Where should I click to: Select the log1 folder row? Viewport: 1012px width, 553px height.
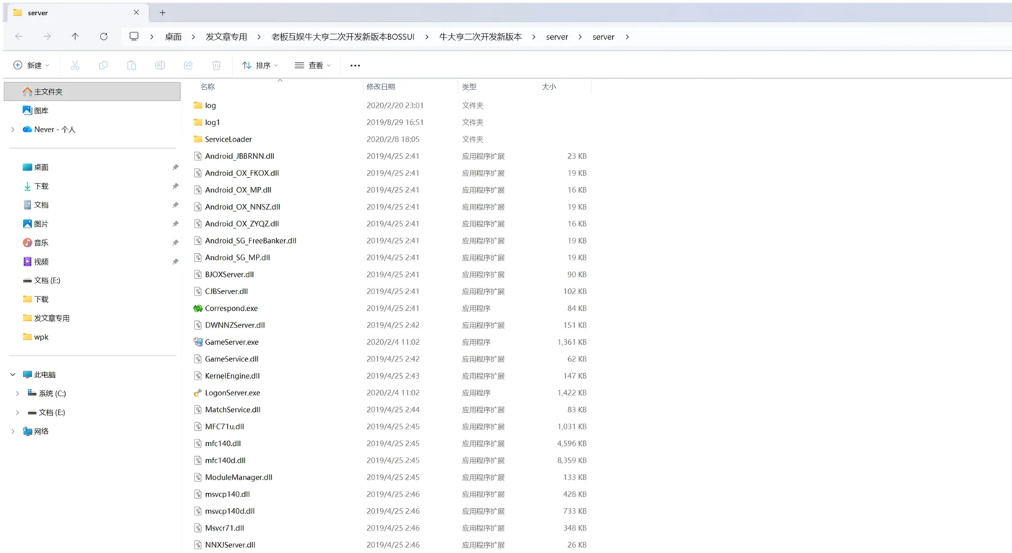coord(391,122)
